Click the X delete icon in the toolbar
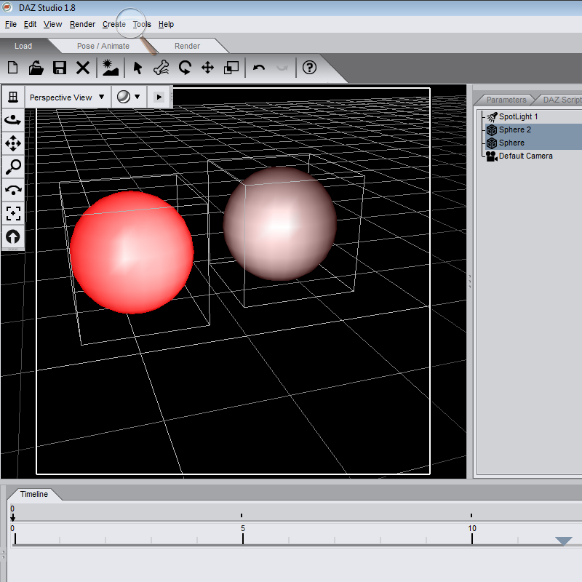 pos(83,68)
